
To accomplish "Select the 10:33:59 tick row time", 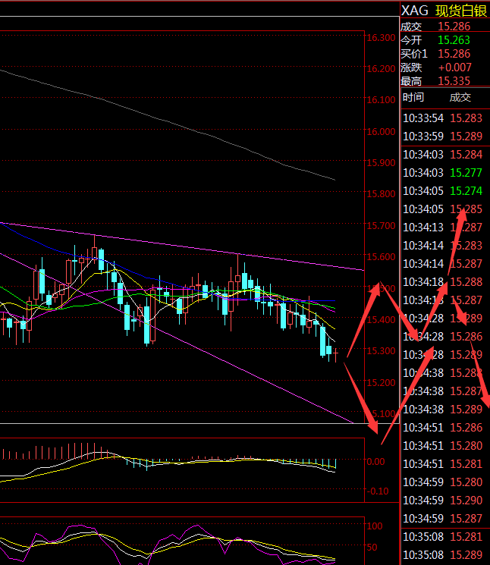I will click(x=423, y=137).
